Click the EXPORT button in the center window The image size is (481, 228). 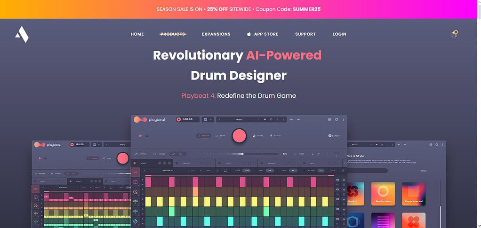click(334, 136)
